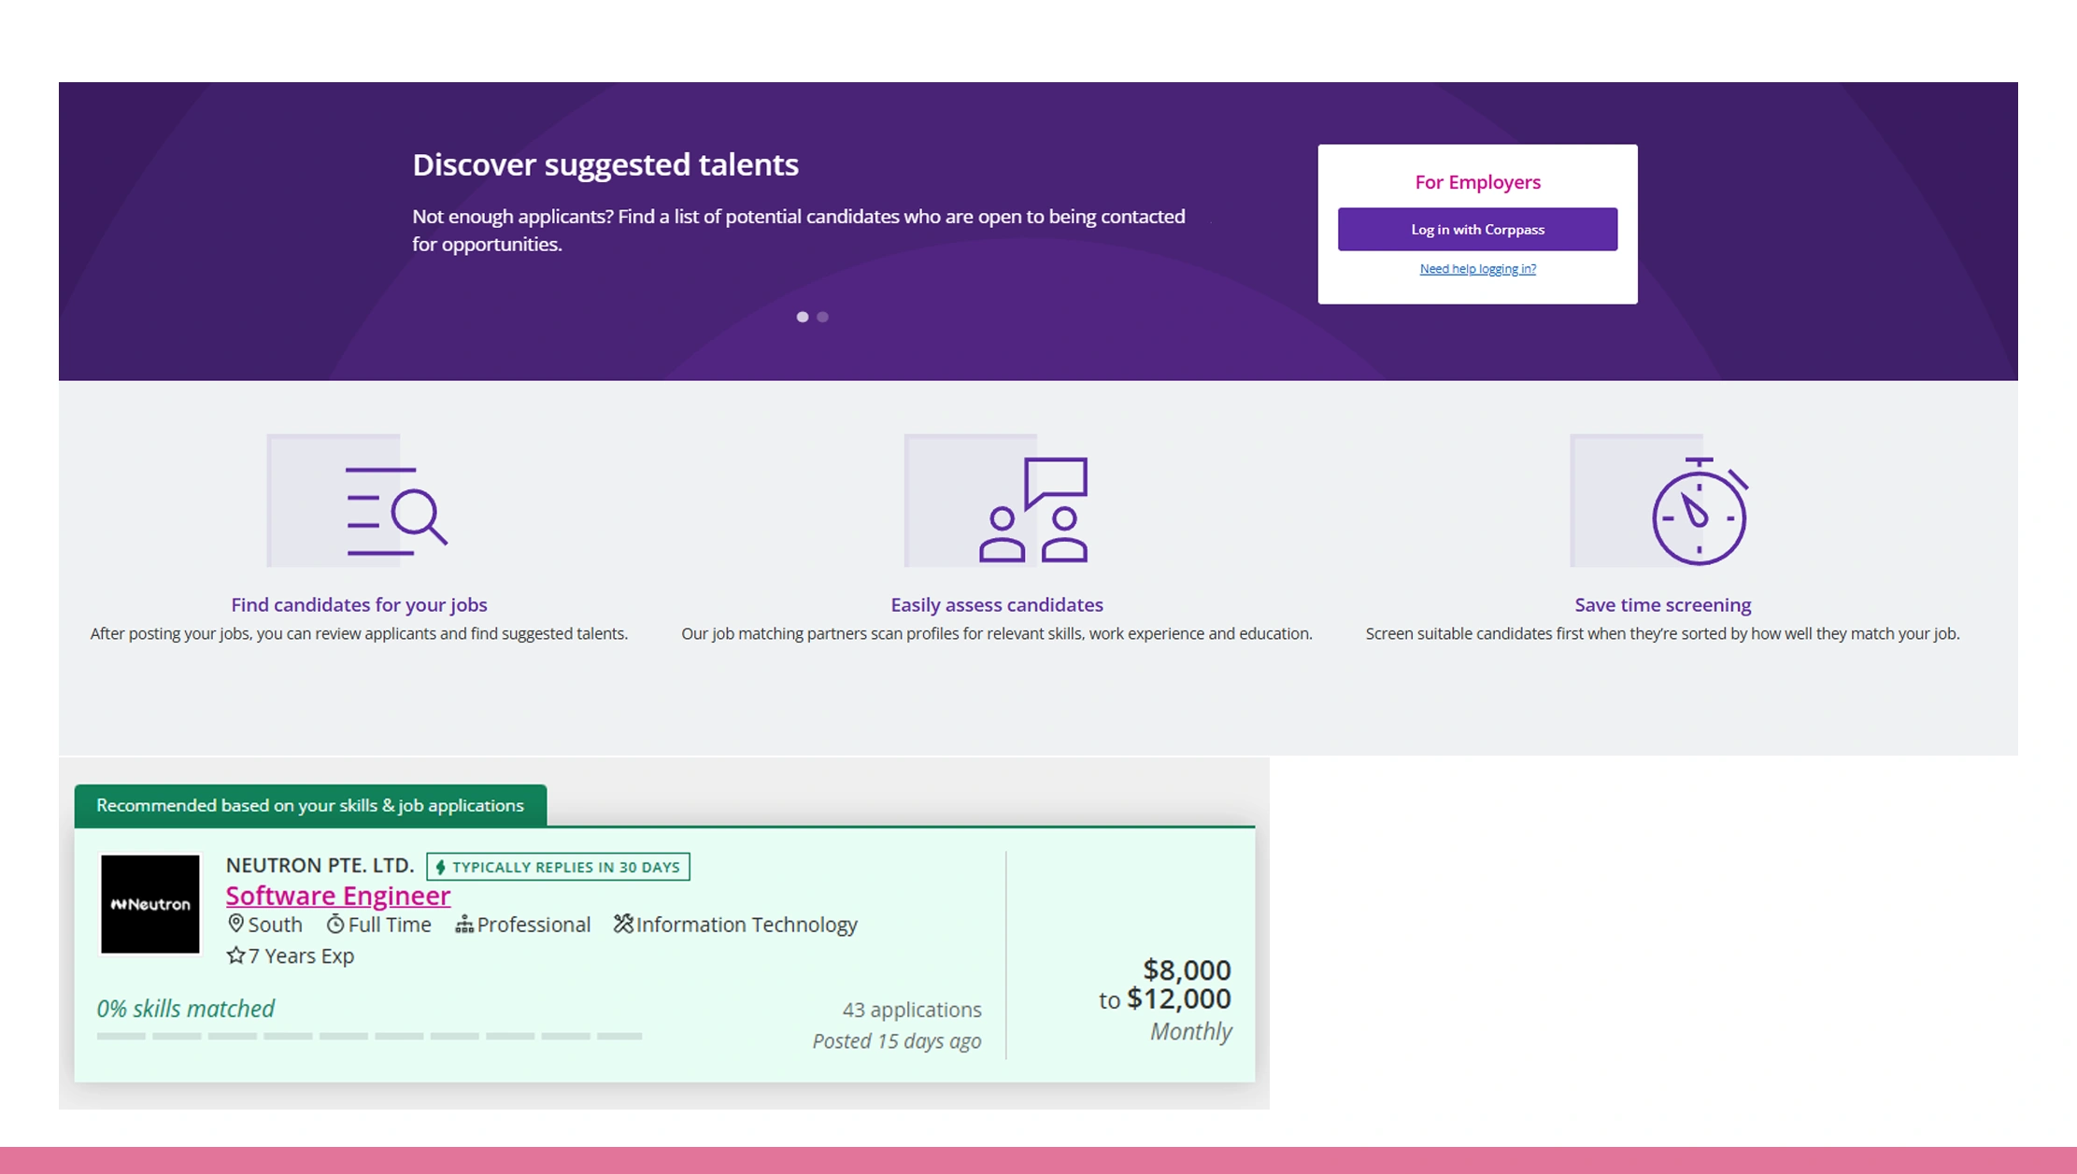Open the Need help logging in link
2077x1174 pixels.
coord(1476,269)
